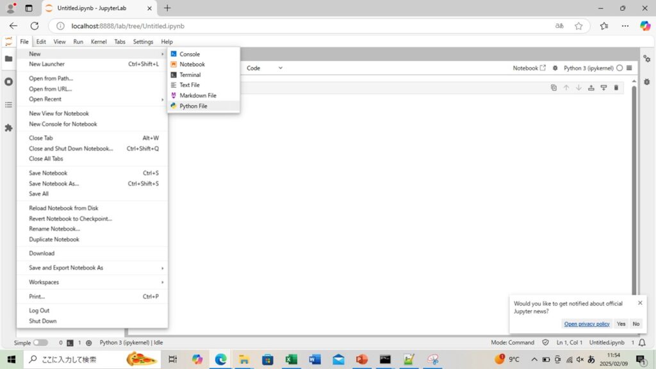656x369 pixels.
Task: Move the cell up with arrow icon
Action: coord(566,87)
